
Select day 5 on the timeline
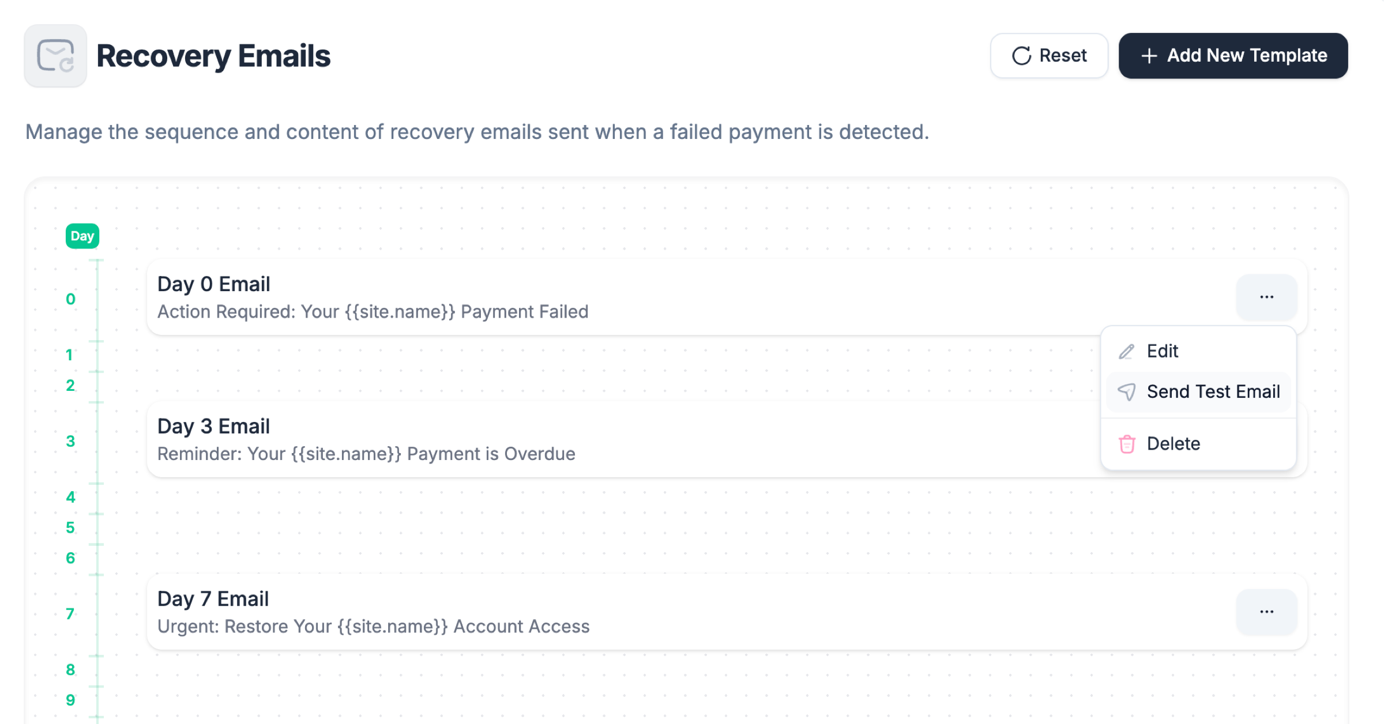pos(70,527)
